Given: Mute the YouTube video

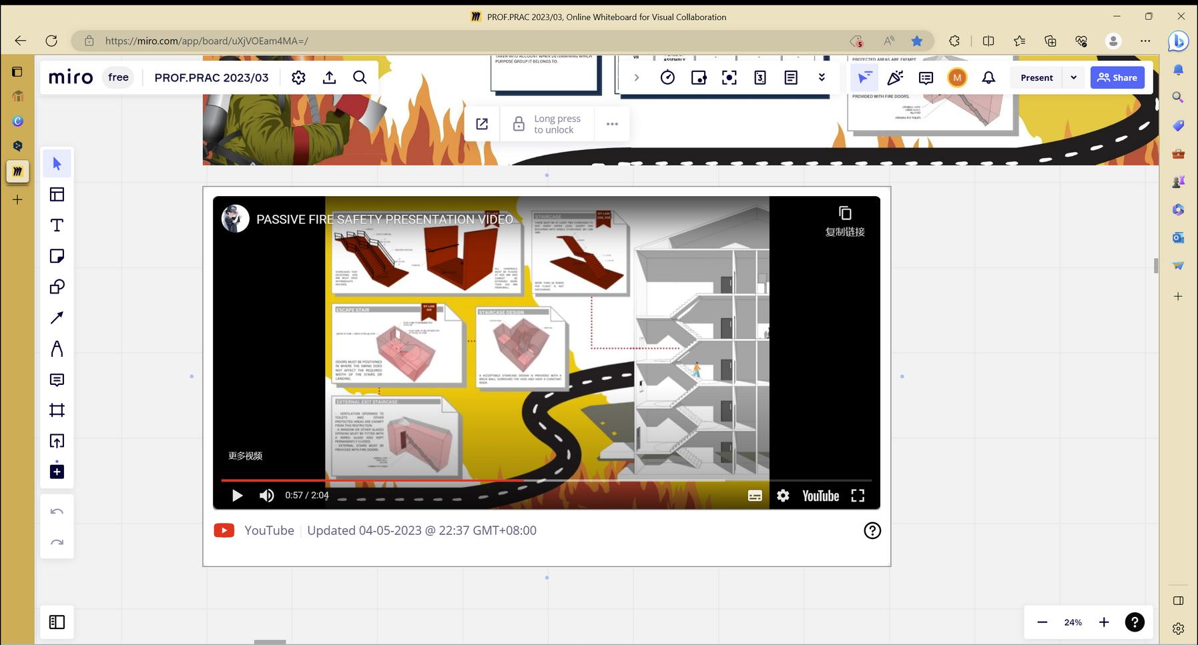Looking at the screenshot, I should [266, 496].
